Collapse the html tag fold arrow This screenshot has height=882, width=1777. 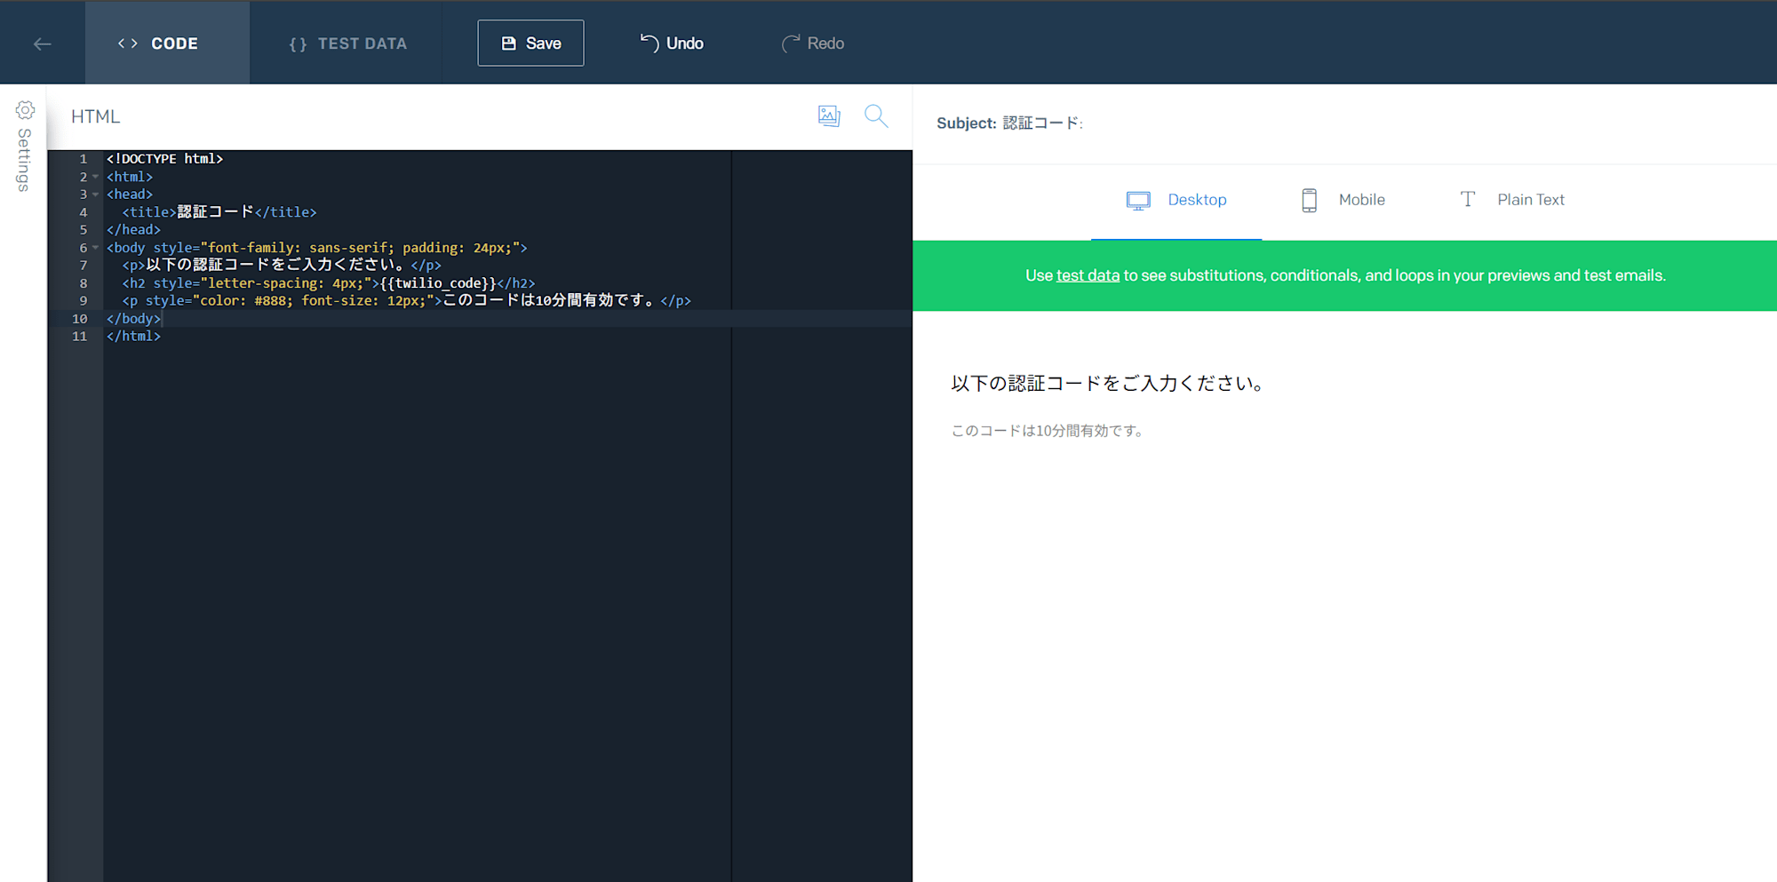tap(95, 177)
